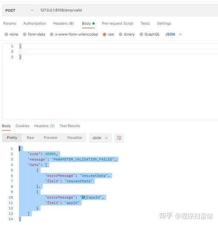Click line 2 of the request body editor
218x225 pixels.
(x=119, y=52)
